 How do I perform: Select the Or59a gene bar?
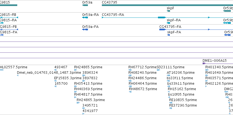[x=85, y=5]
